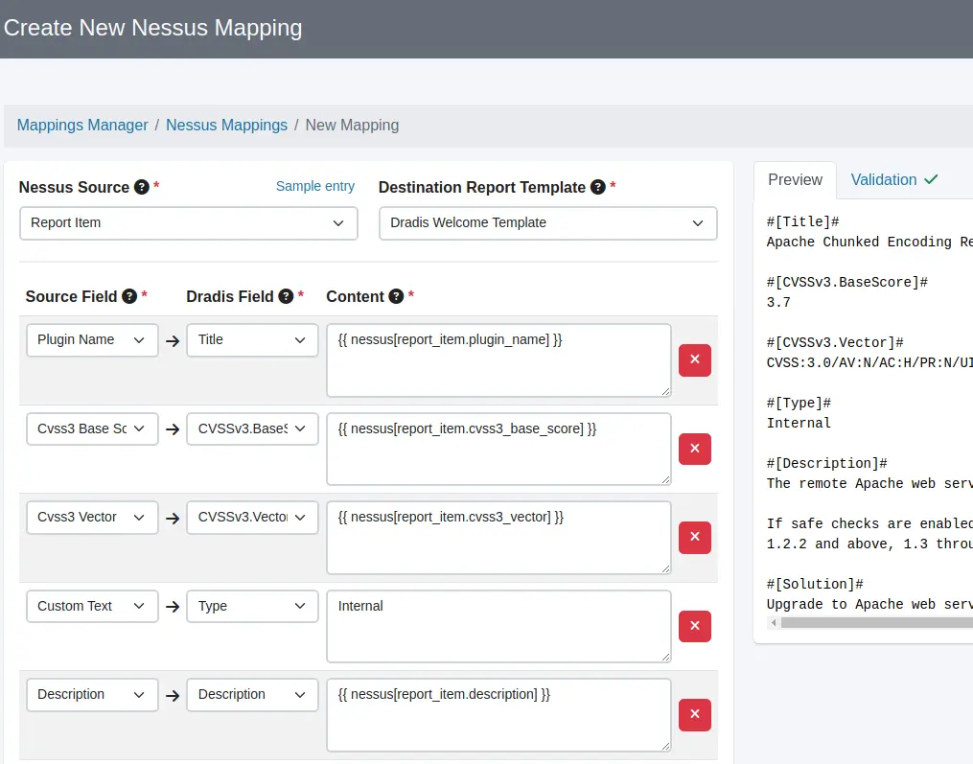This screenshot has height=764, width=973.
Task: Remove the Description mapping row
Action: pos(694,714)
